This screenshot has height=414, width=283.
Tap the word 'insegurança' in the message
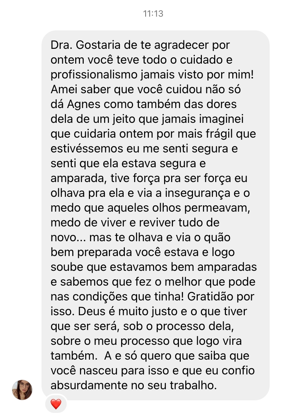click(x=198, y=193)
